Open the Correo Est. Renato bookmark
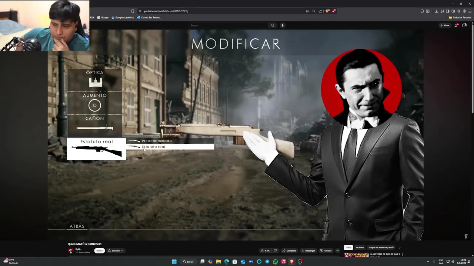 149,17
